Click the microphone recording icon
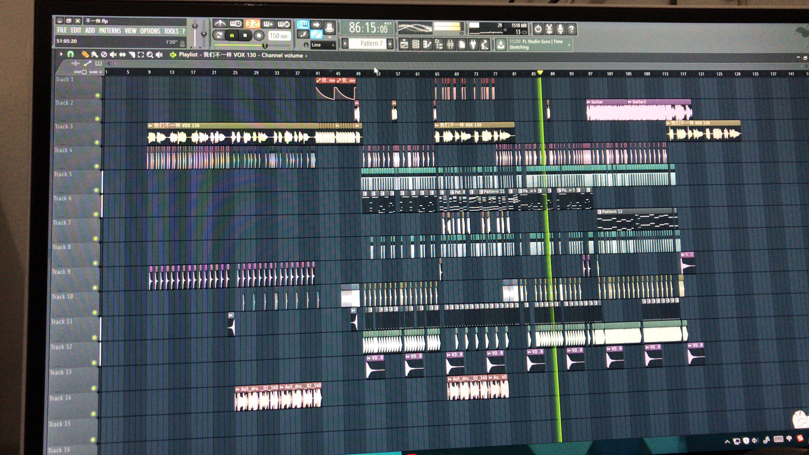 560,29
